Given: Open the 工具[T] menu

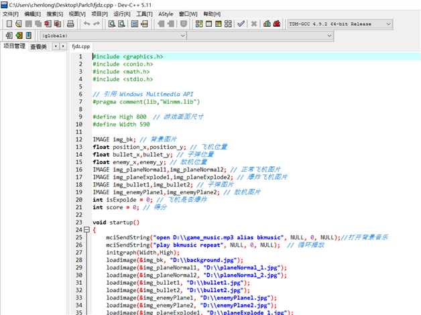Looking at the screenshot, I should (x=144, y=14).
